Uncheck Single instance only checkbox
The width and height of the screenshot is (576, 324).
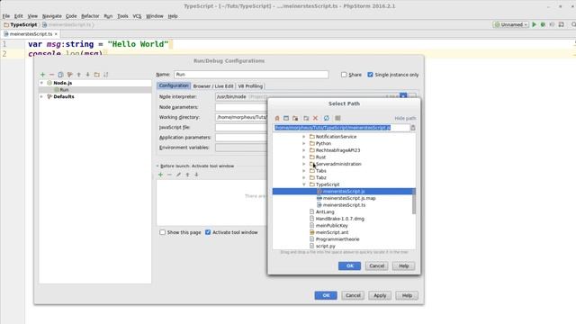tap(370, 75)
